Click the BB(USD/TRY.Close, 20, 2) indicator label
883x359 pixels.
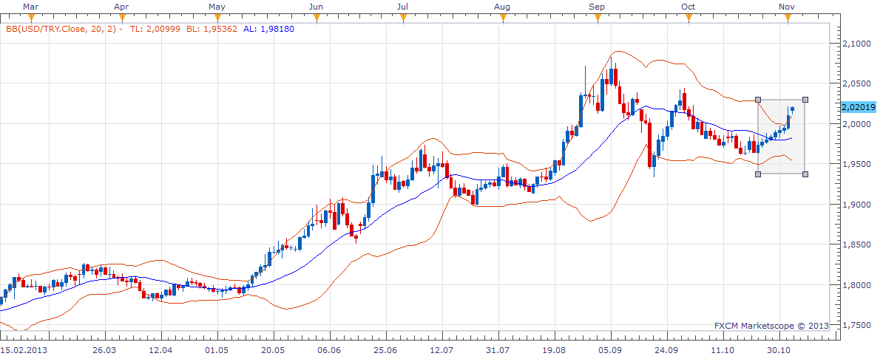pos(62,28)
